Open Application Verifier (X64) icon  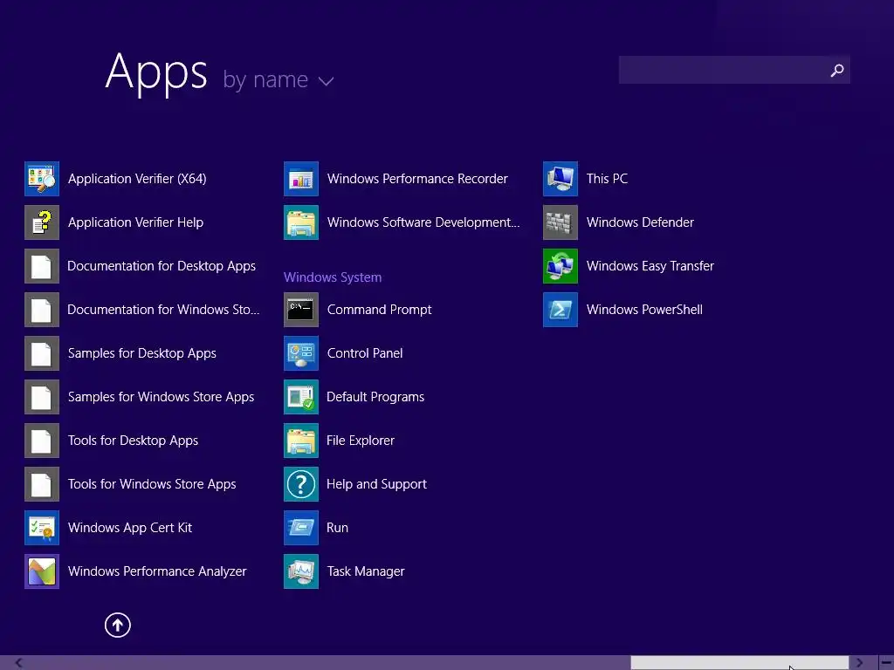[42, 179]
